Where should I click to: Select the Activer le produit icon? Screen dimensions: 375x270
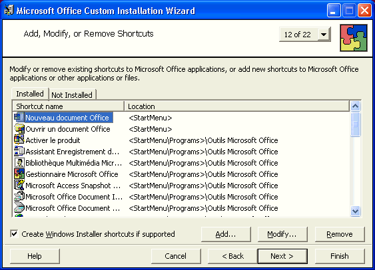(x=19, y=140)
